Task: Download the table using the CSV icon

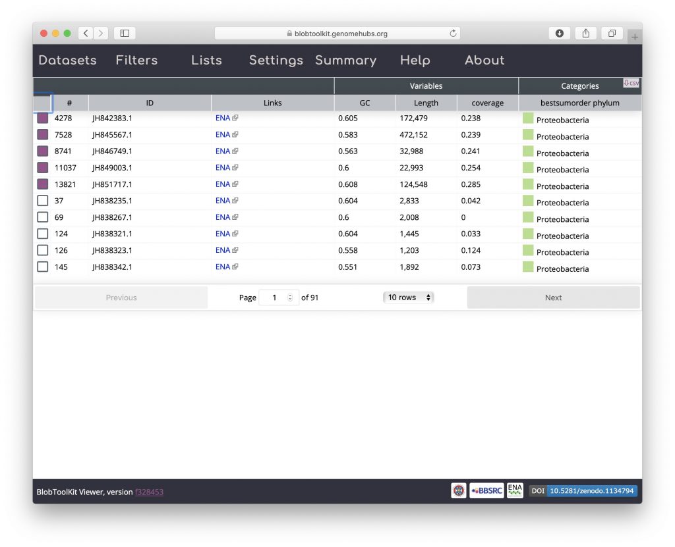Action: click(x=631, y=83)
